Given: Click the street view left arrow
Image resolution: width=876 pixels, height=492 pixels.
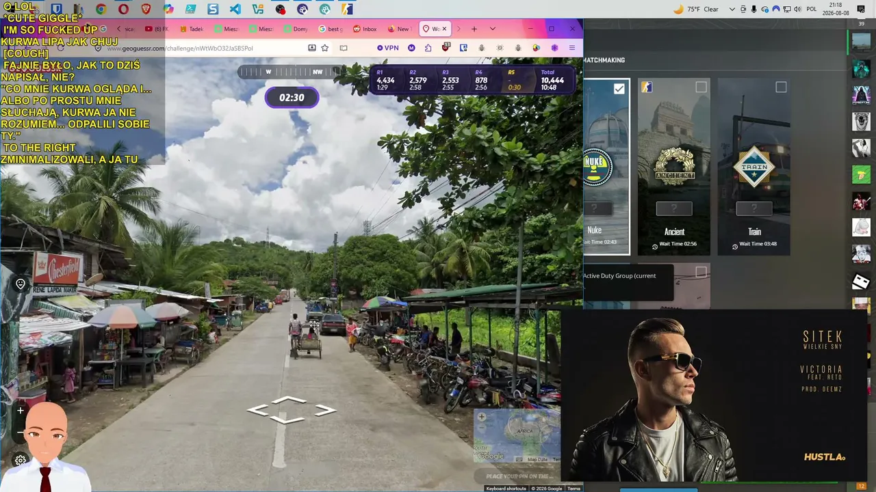Looking at the screenshot, I should (258, 410).
